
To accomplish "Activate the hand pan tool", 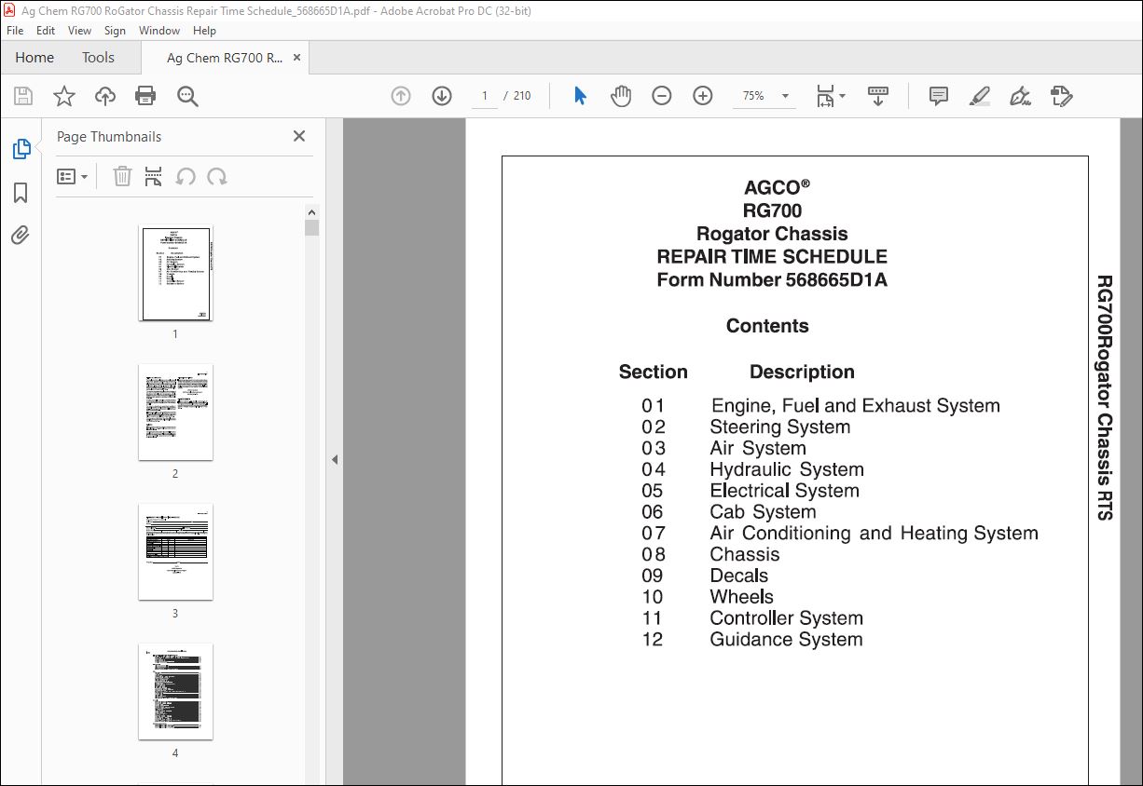I will coord(621,96).
